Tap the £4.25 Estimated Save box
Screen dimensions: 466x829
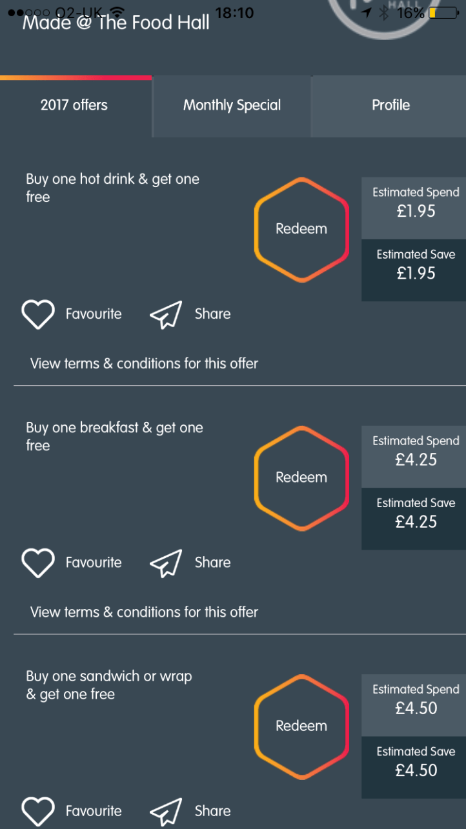click(x=416, y=518)
